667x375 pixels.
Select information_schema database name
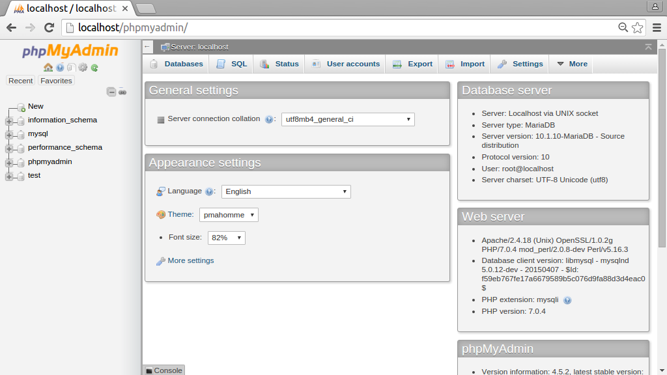(x=63, y=120)
